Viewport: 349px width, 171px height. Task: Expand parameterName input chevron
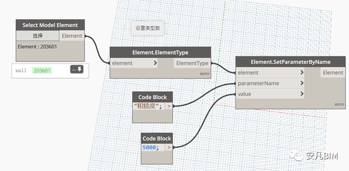(302, 83)
